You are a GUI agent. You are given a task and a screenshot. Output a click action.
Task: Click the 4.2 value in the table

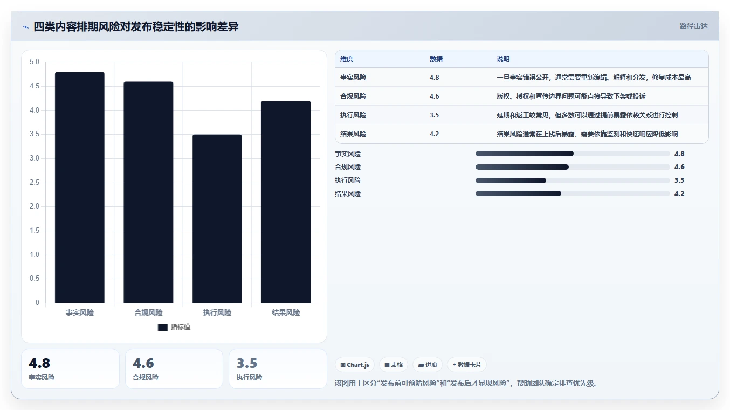(x=435, y=134)
